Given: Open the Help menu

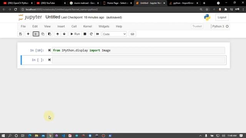Looking at the screenshot, I should coord(119,26).
